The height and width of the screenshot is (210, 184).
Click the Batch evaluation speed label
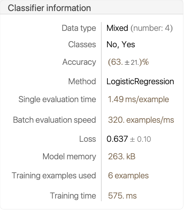54,120
